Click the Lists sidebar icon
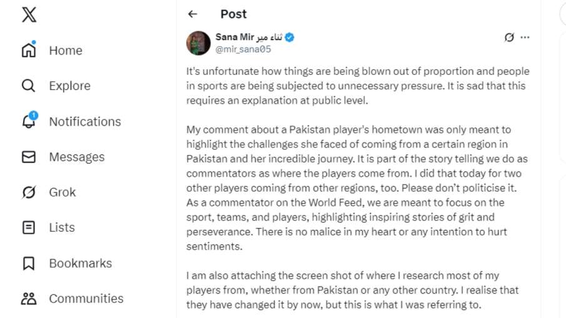 (29, 227)
